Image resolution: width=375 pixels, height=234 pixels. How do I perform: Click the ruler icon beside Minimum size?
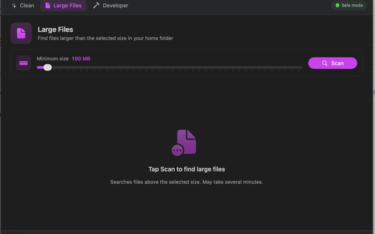23,63
